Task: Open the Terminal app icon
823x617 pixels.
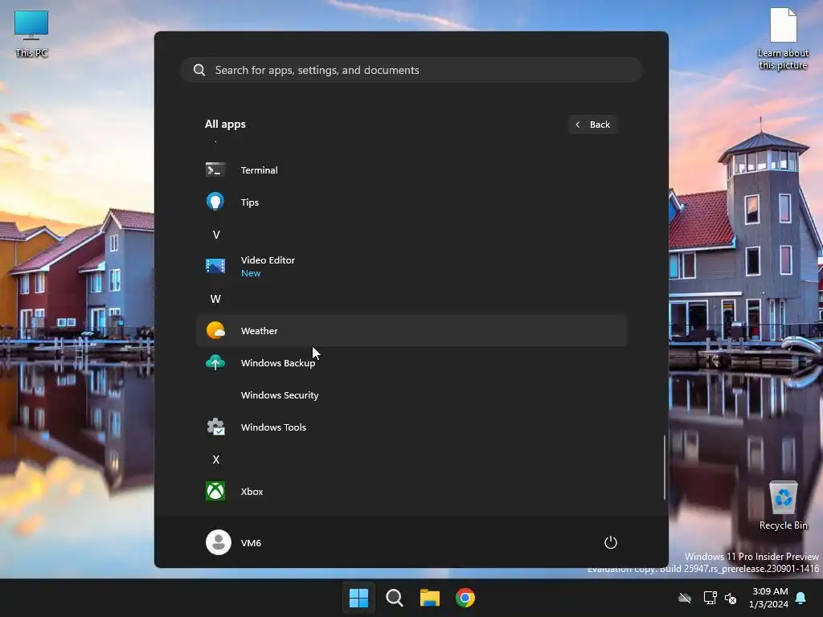Action: pos(215,170)
